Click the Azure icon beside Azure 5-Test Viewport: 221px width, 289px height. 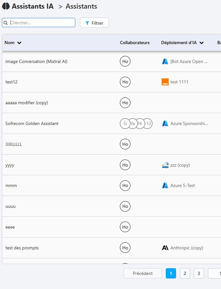(x=165, y=185)
